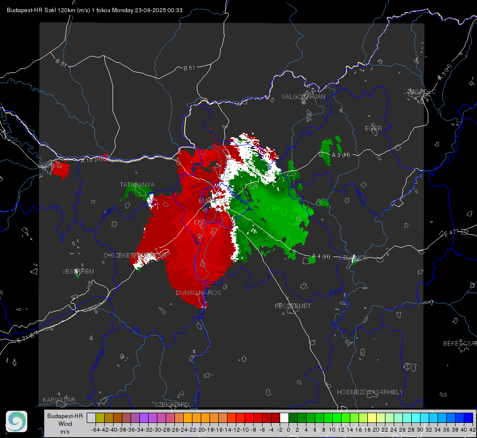Click the 'A 3 (H)' road label near Eger
The height and width of the screenshot is (438, 477).
[x=341, y=155]
